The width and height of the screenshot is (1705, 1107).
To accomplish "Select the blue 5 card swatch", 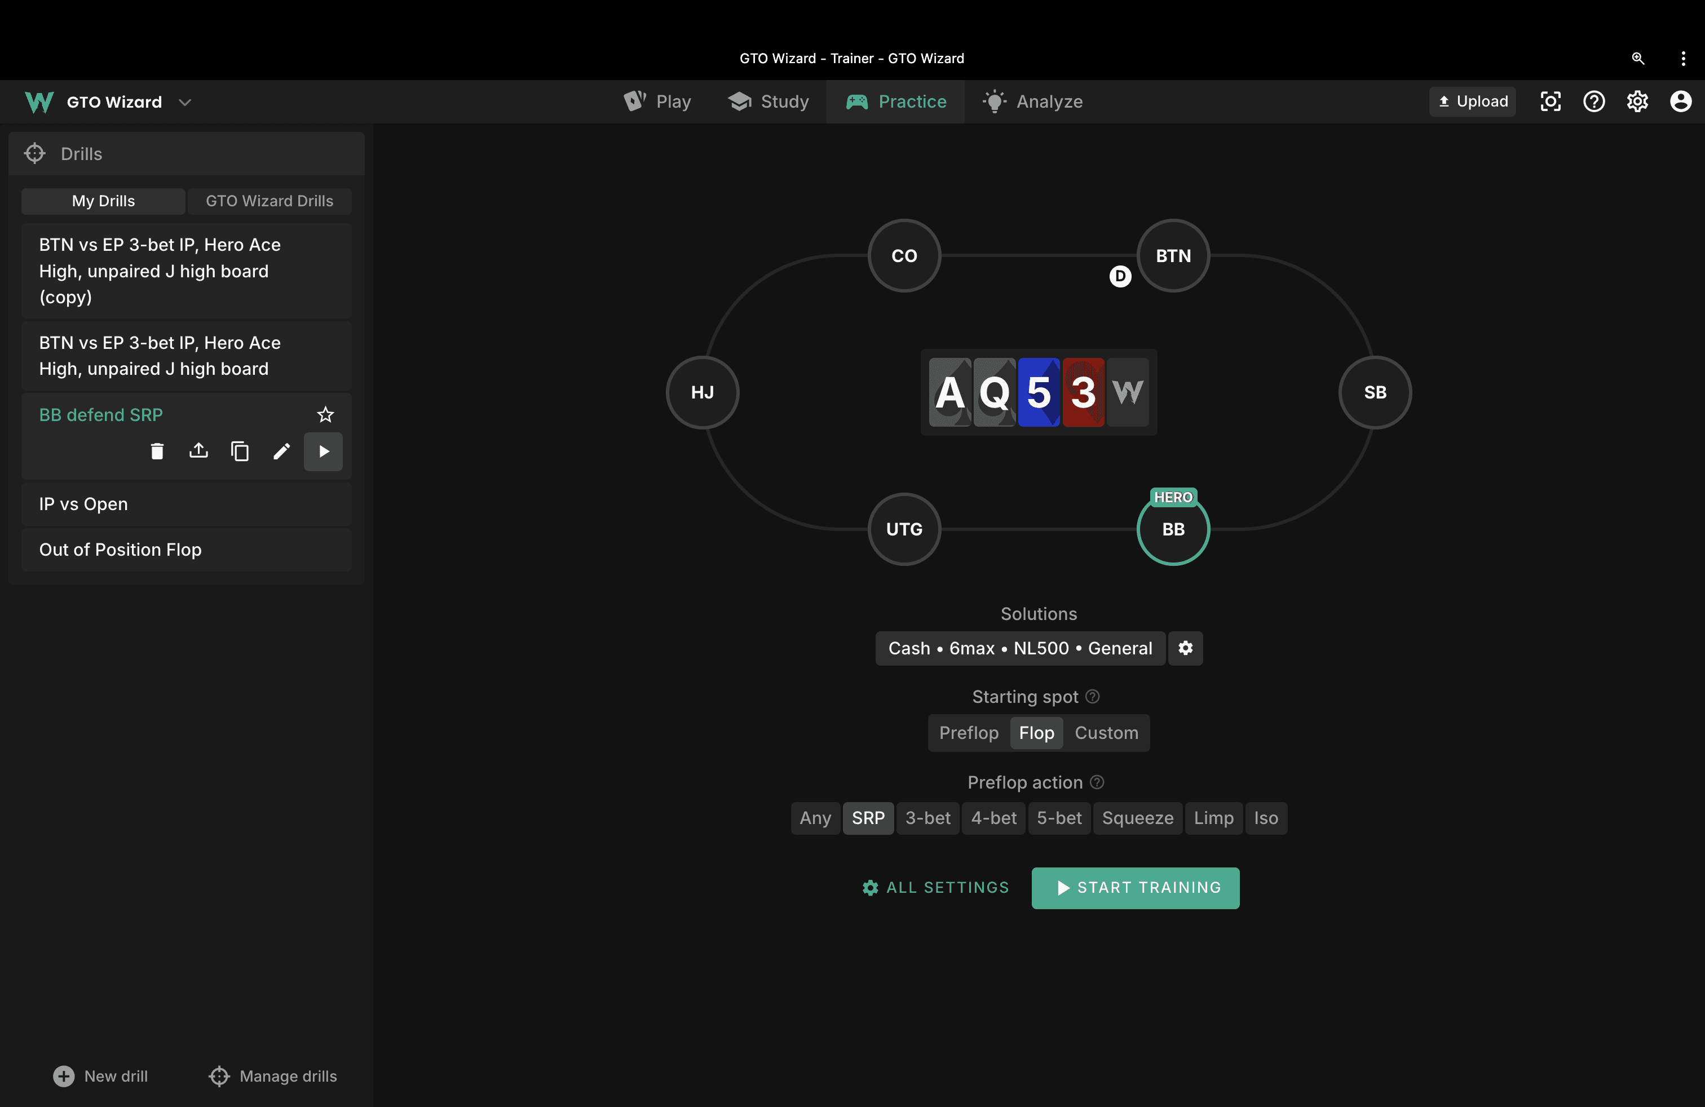I will point(1038,392).
